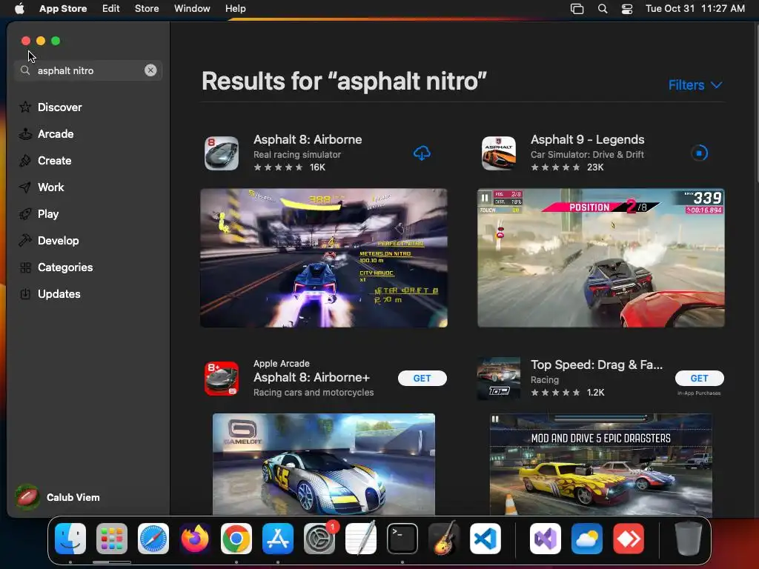Open Asphalt 8: Airborne+ title link
The image size is (759, 569).
tap(311, 377)
